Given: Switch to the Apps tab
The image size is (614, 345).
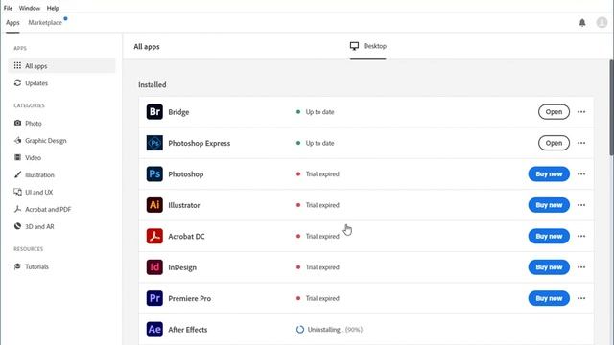Looking at the screenshot, I should coord(12,23).
